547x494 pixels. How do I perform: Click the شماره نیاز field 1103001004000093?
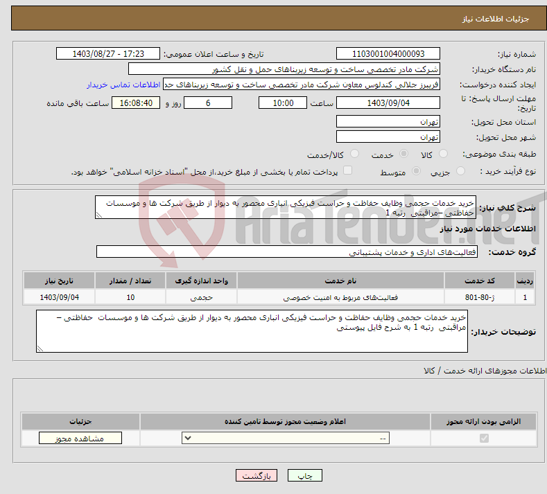click(x=388, y=53)
